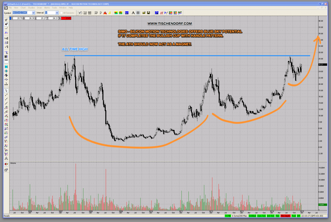Open the quote sheet grid icon

tap(138, 13)
